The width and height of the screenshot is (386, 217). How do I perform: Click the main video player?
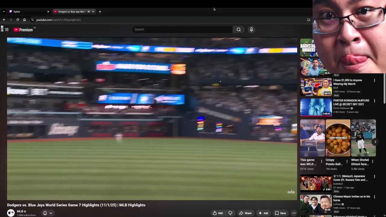[152, 119]
